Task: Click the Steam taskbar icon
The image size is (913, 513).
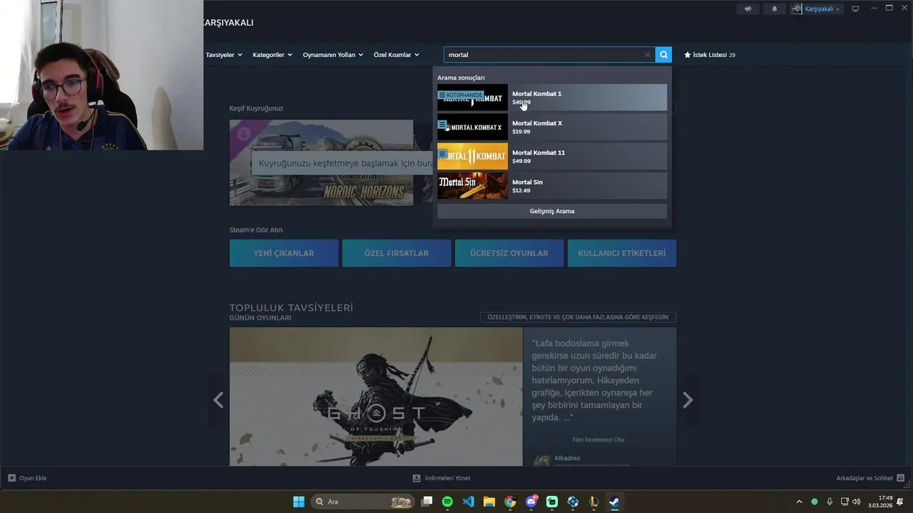Action: 614,502
